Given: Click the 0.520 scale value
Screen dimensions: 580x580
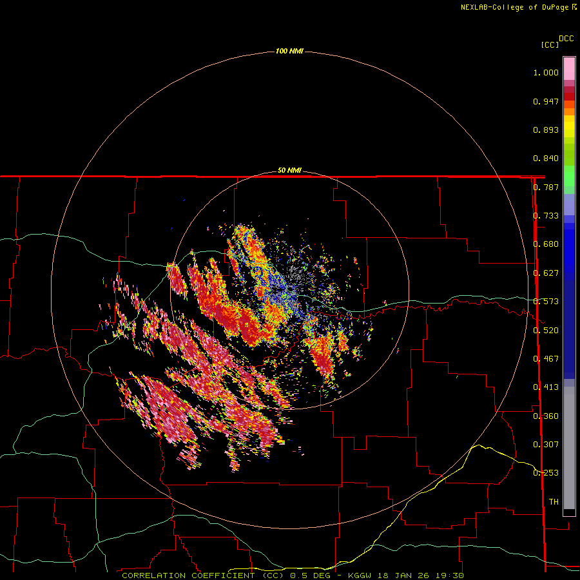Looking at the screenshot, I should [546, 331].
